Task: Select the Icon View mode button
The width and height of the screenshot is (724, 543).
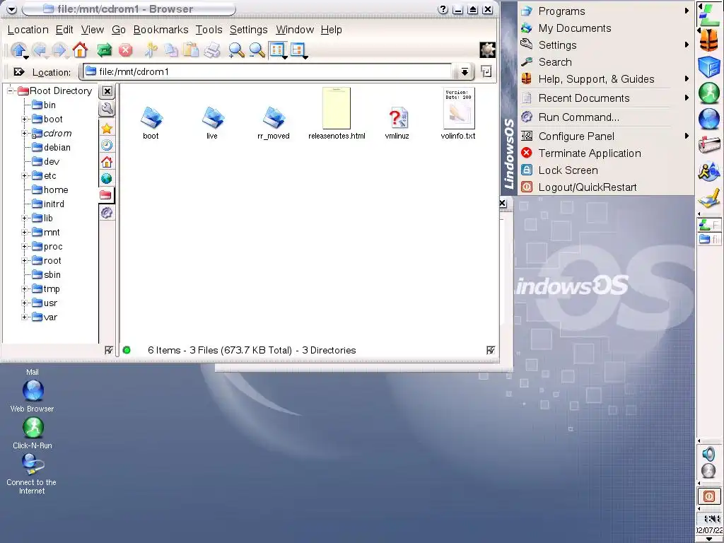Action: [278, 50]
